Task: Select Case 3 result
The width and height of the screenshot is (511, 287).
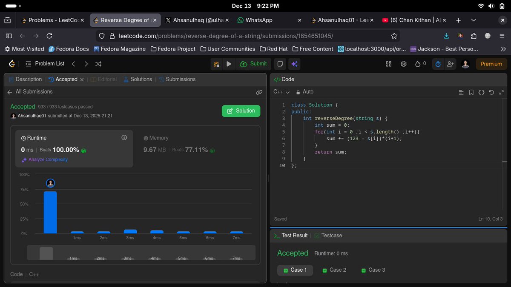Action: (373, 270)
